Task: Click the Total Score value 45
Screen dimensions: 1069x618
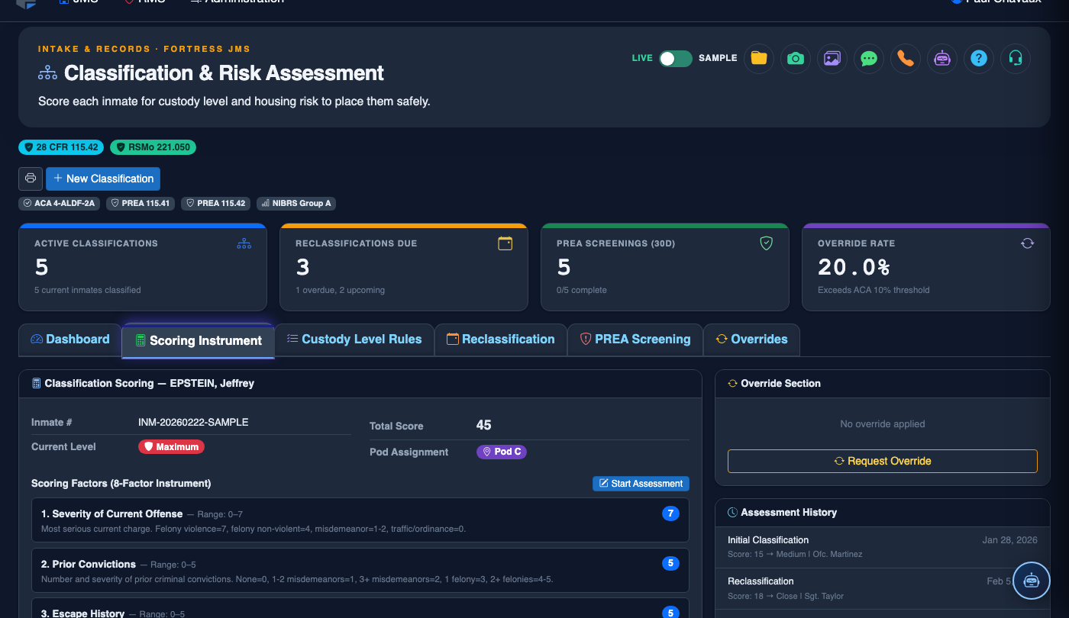Action: pos(483,425)
